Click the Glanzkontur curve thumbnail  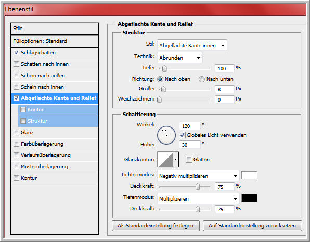(x=165, y=159)
